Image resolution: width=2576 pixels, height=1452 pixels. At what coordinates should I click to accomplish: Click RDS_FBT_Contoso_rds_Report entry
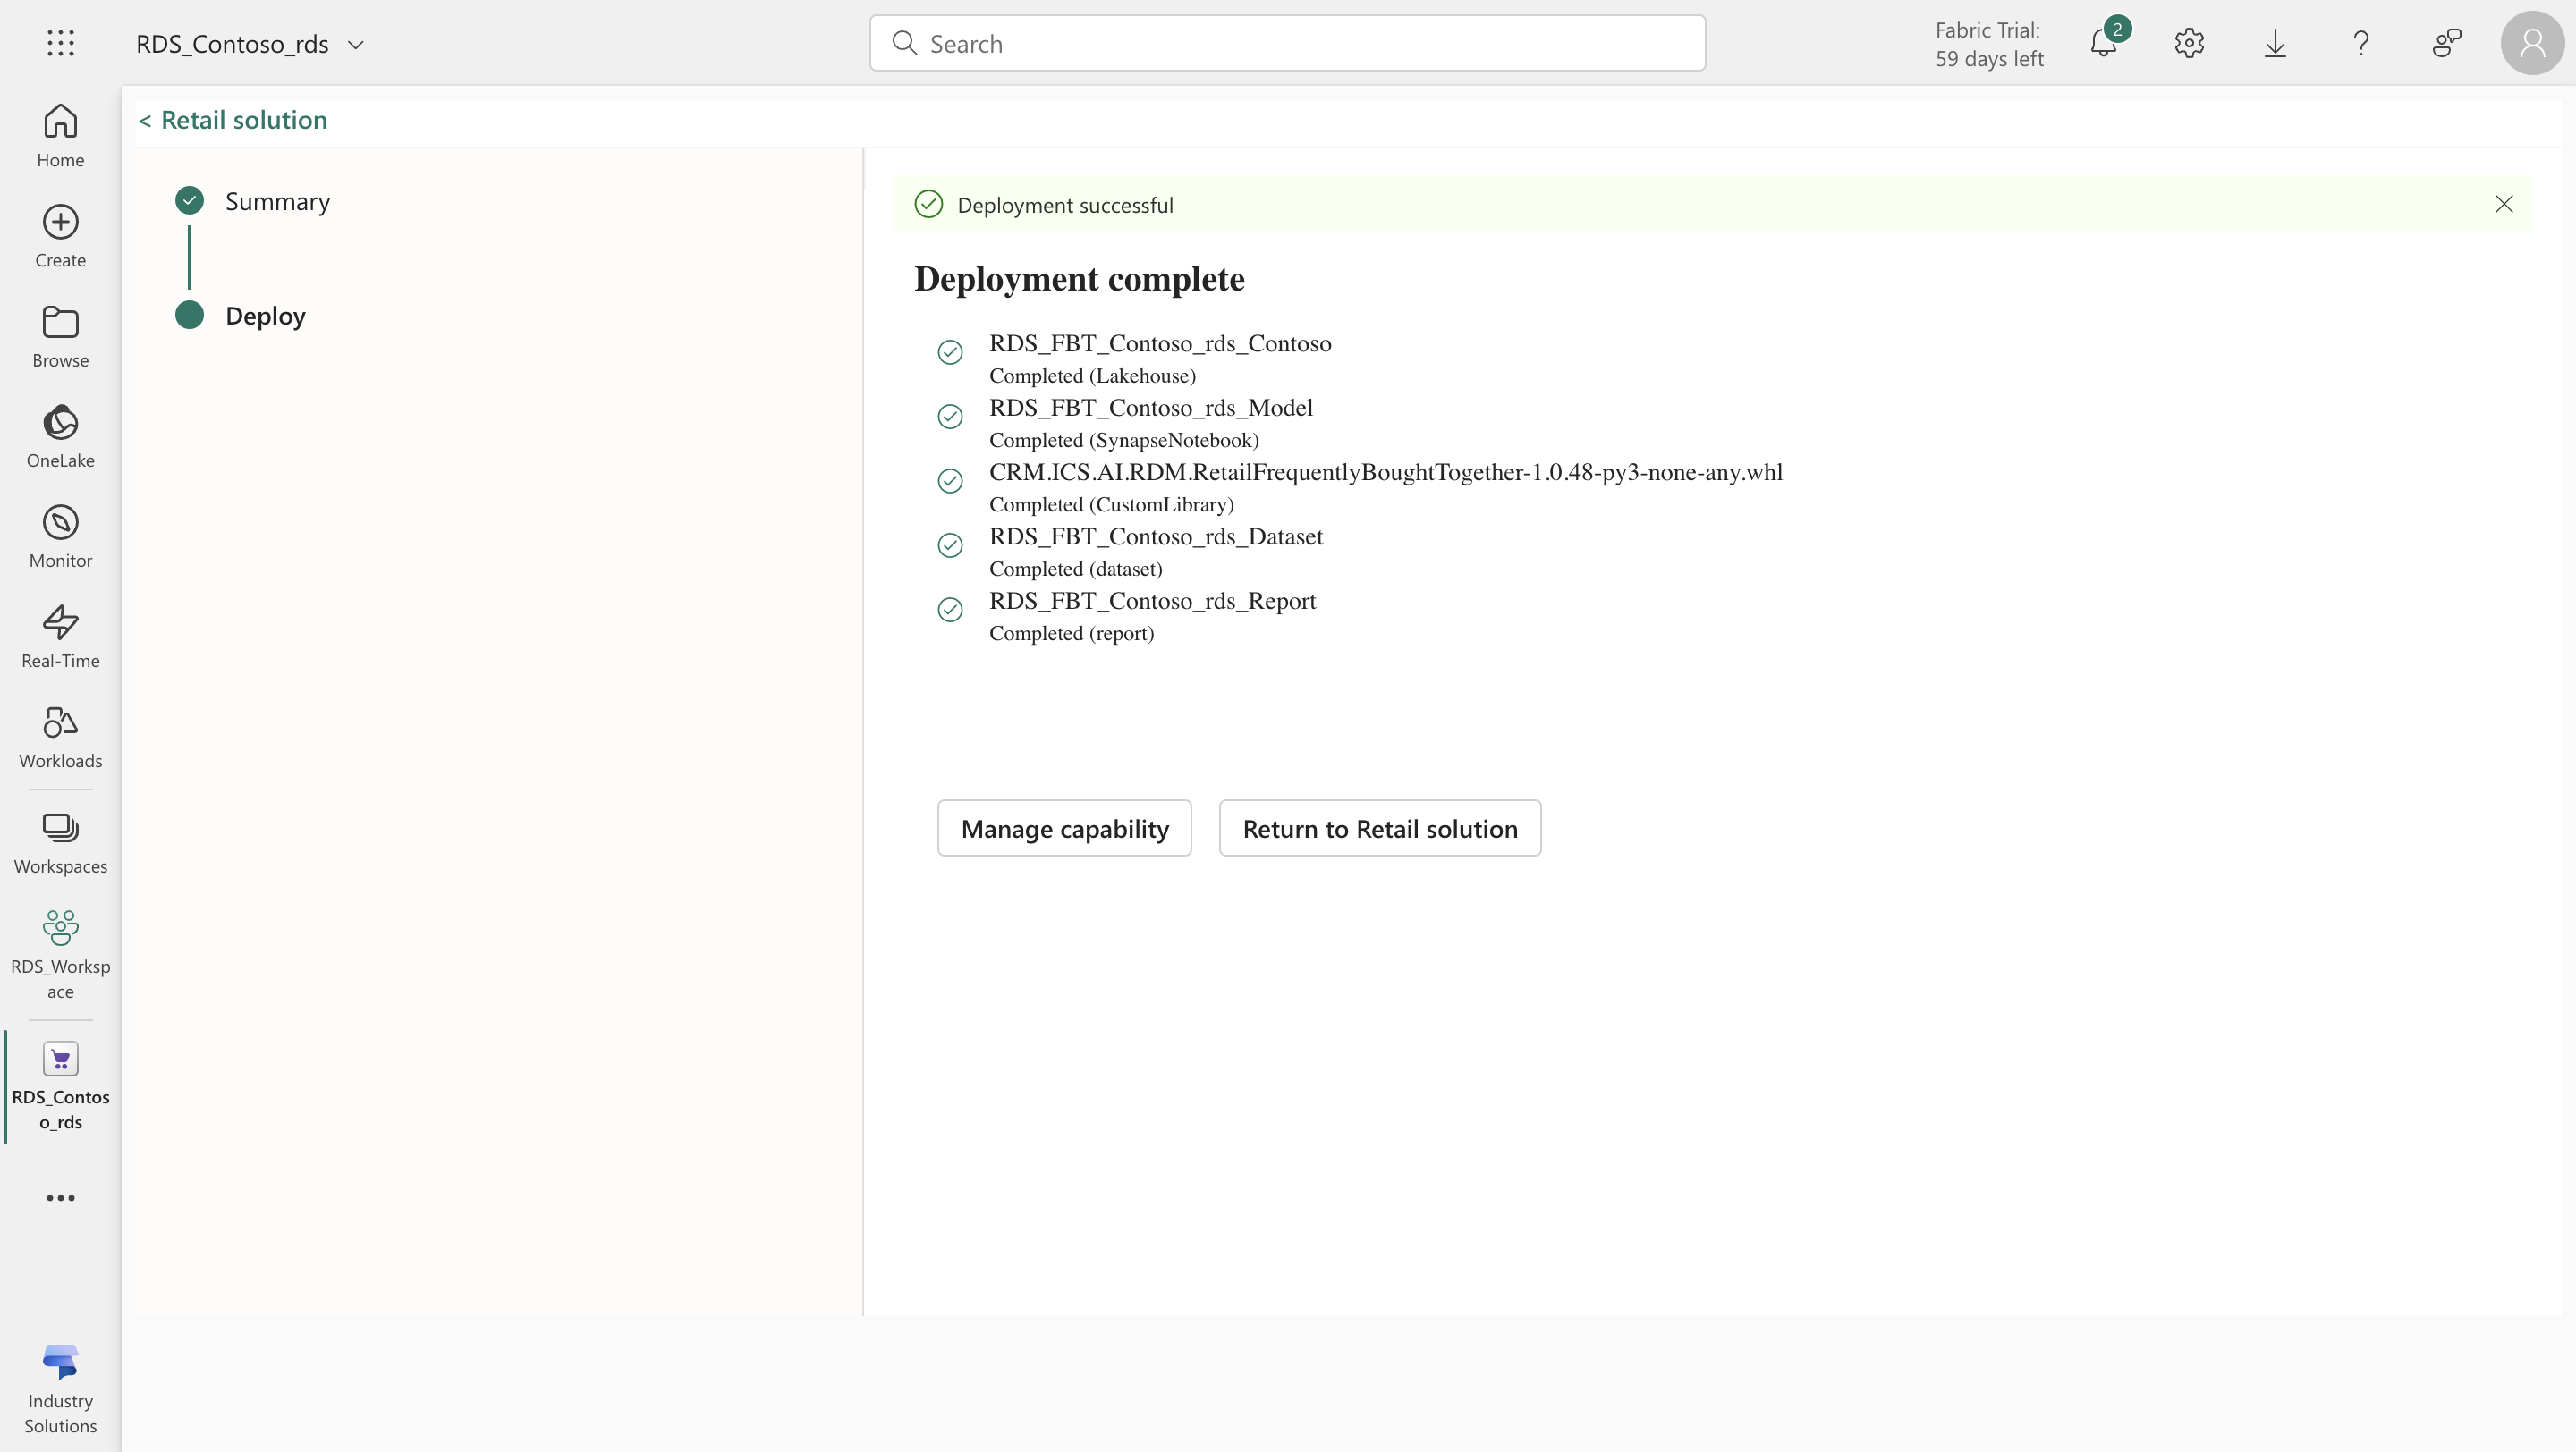[x=1152, y=601]
